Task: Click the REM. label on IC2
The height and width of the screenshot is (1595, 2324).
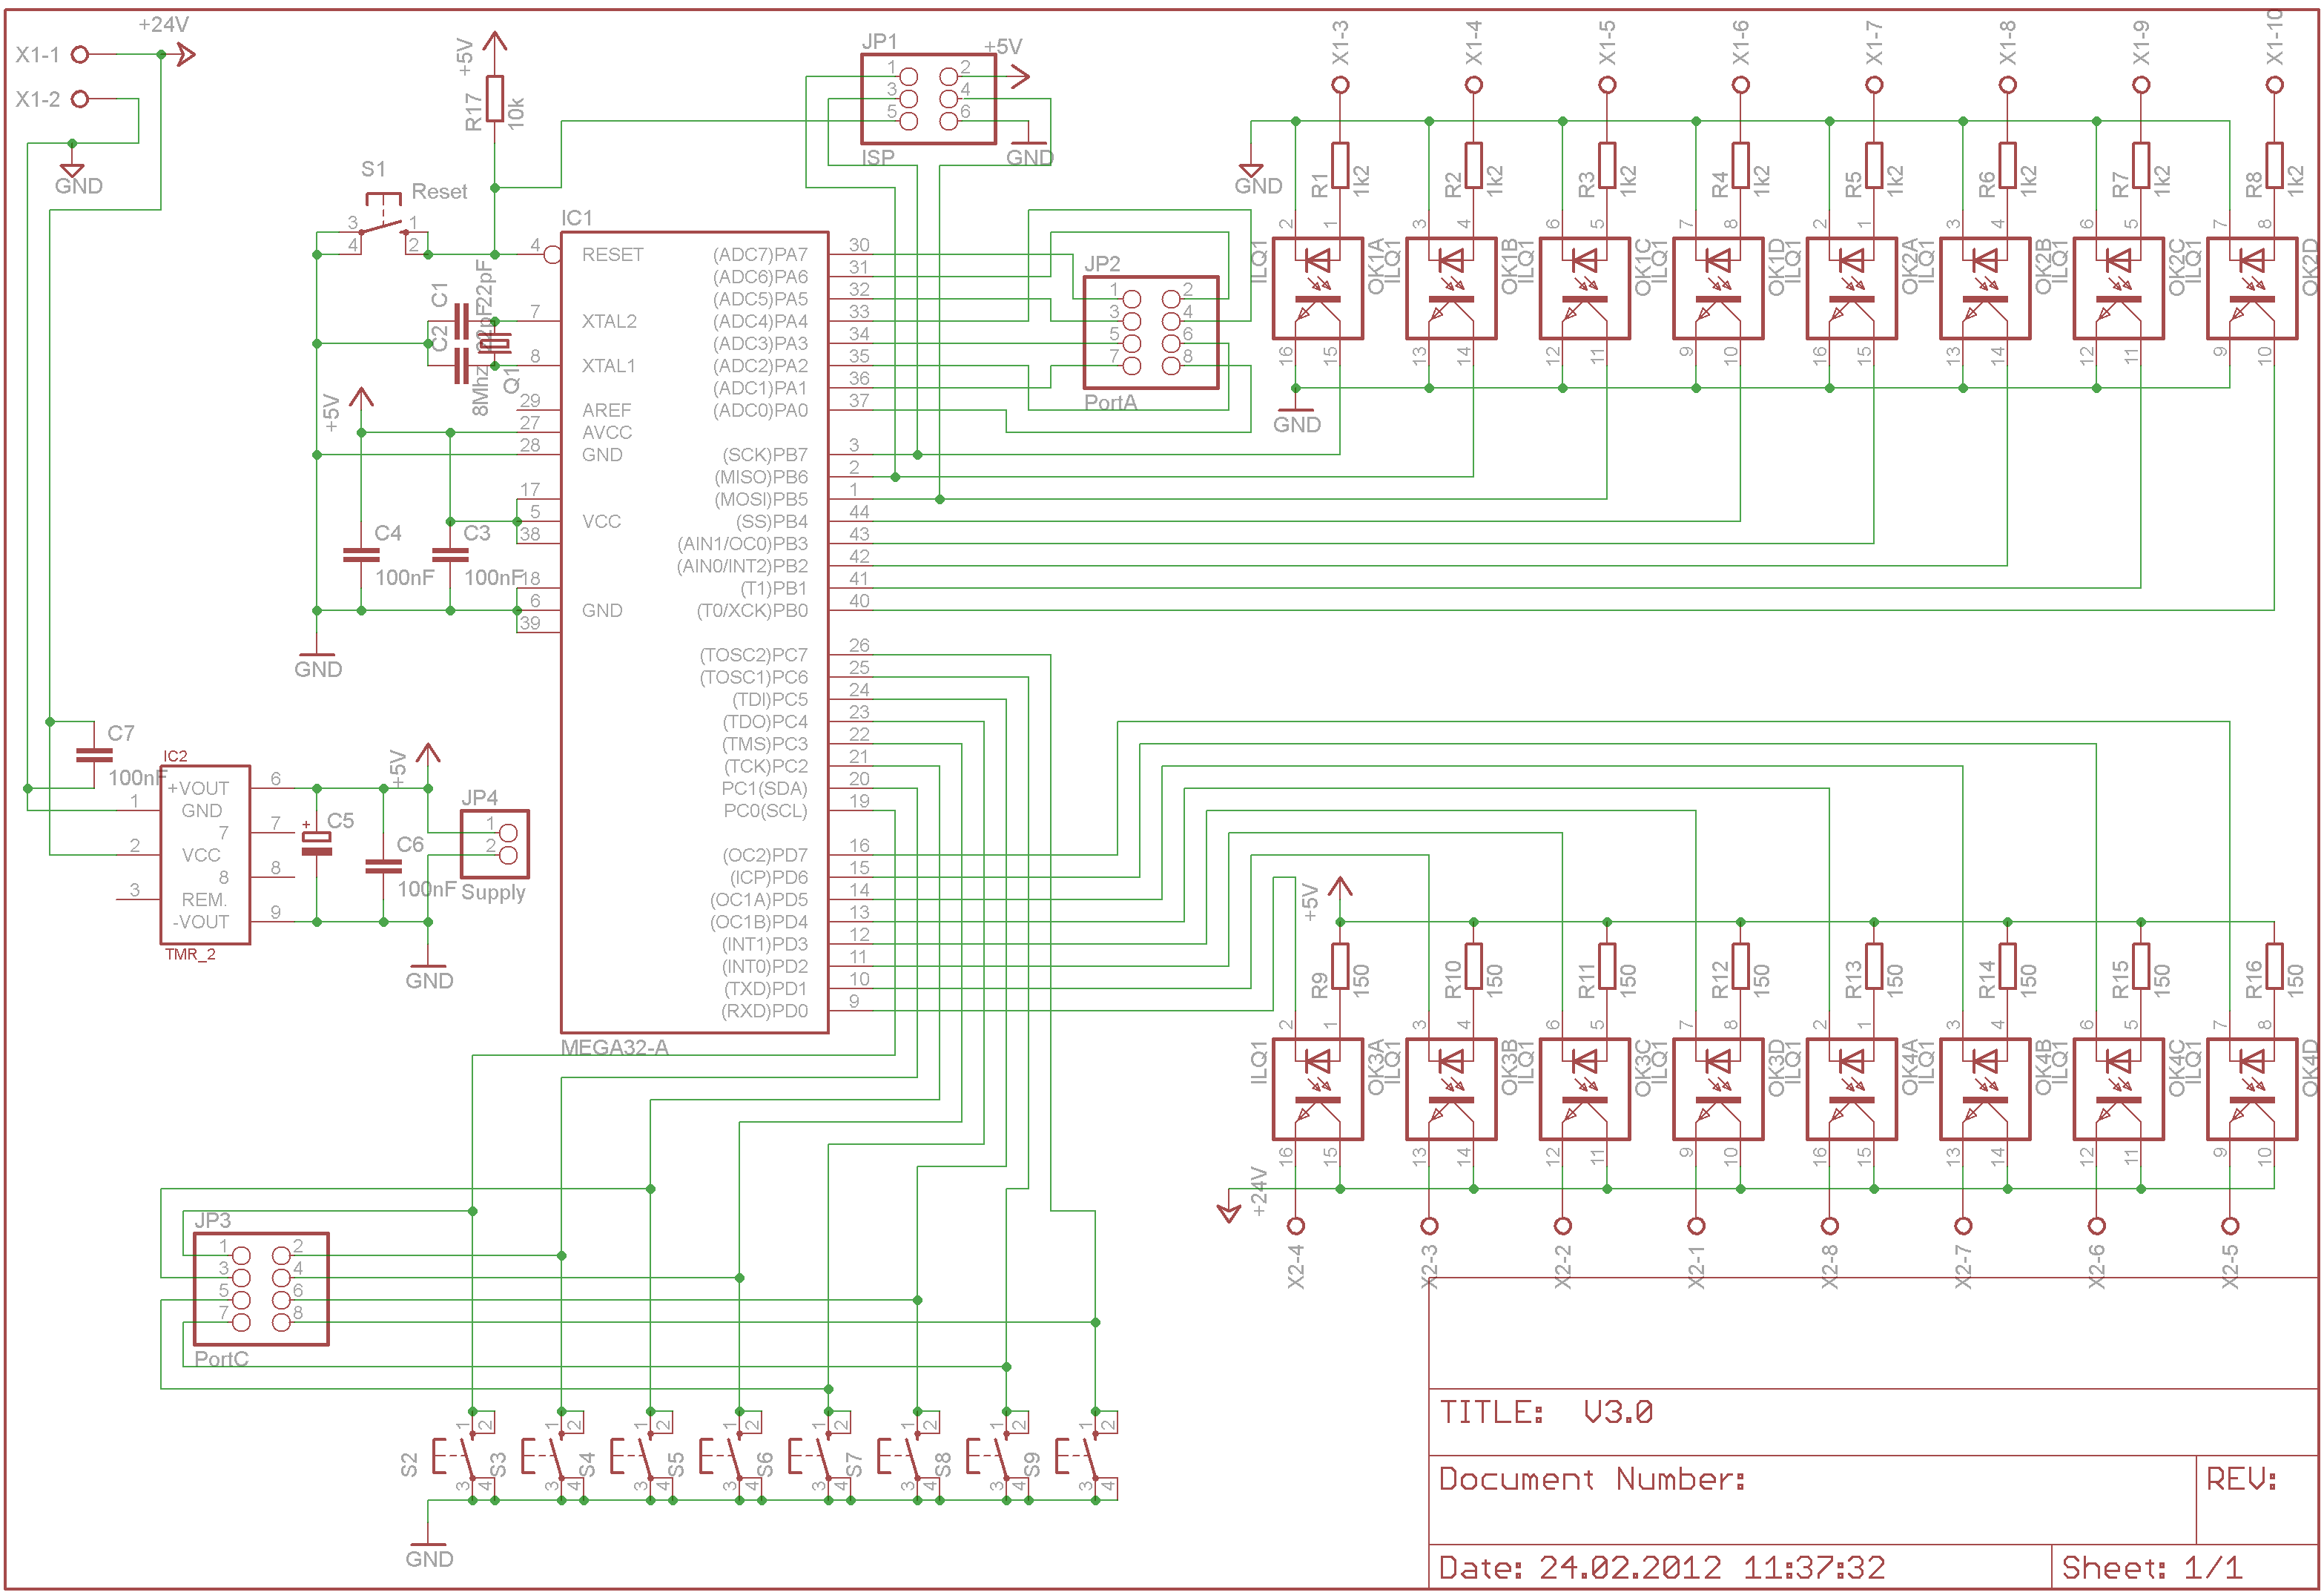Action: 204,899
